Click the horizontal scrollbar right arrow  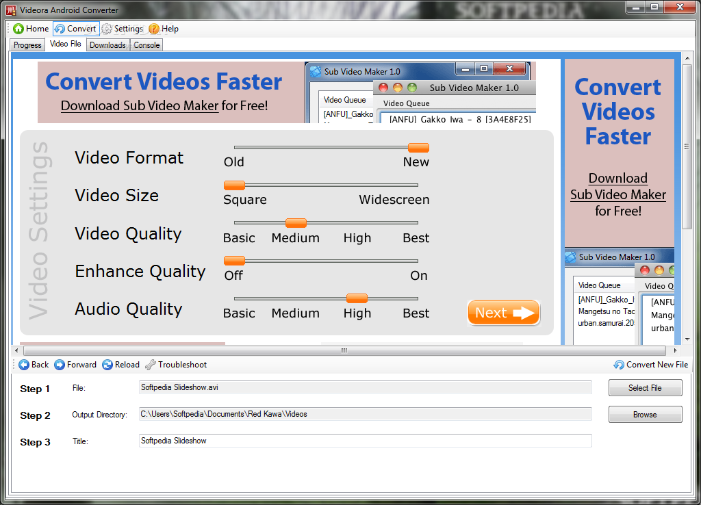(676, 350)
